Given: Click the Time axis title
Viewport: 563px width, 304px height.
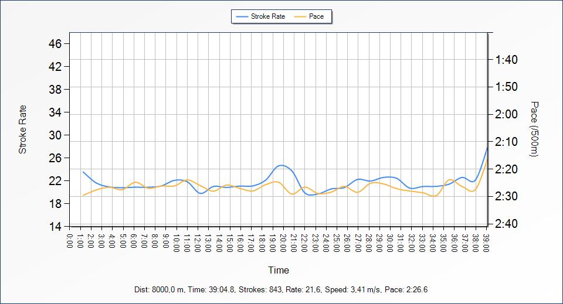Looking at the screenshot, I should tap(279, 270).
